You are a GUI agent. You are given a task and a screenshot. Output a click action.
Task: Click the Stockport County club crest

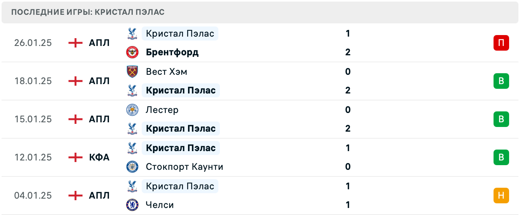[132, 167]
